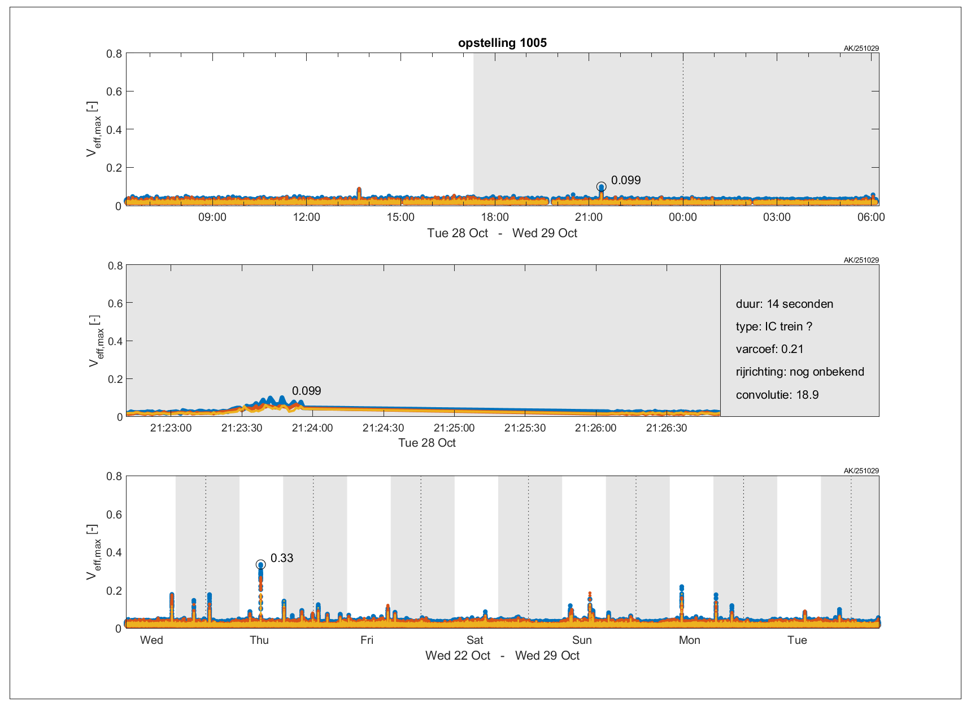Click the circled 0.099 peak marker in top plot
The image size is (971, 706).
point(601,187)
